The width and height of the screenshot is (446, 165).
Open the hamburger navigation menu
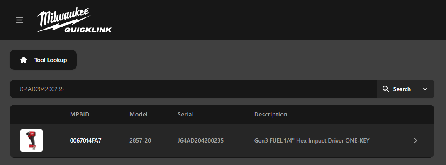(19, 20)
